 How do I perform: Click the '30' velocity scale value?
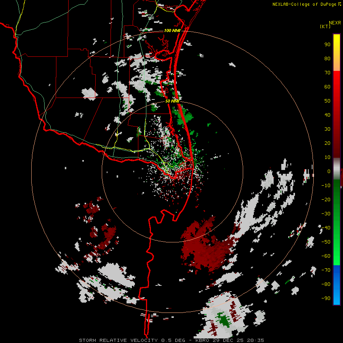(x=327, y=129)
